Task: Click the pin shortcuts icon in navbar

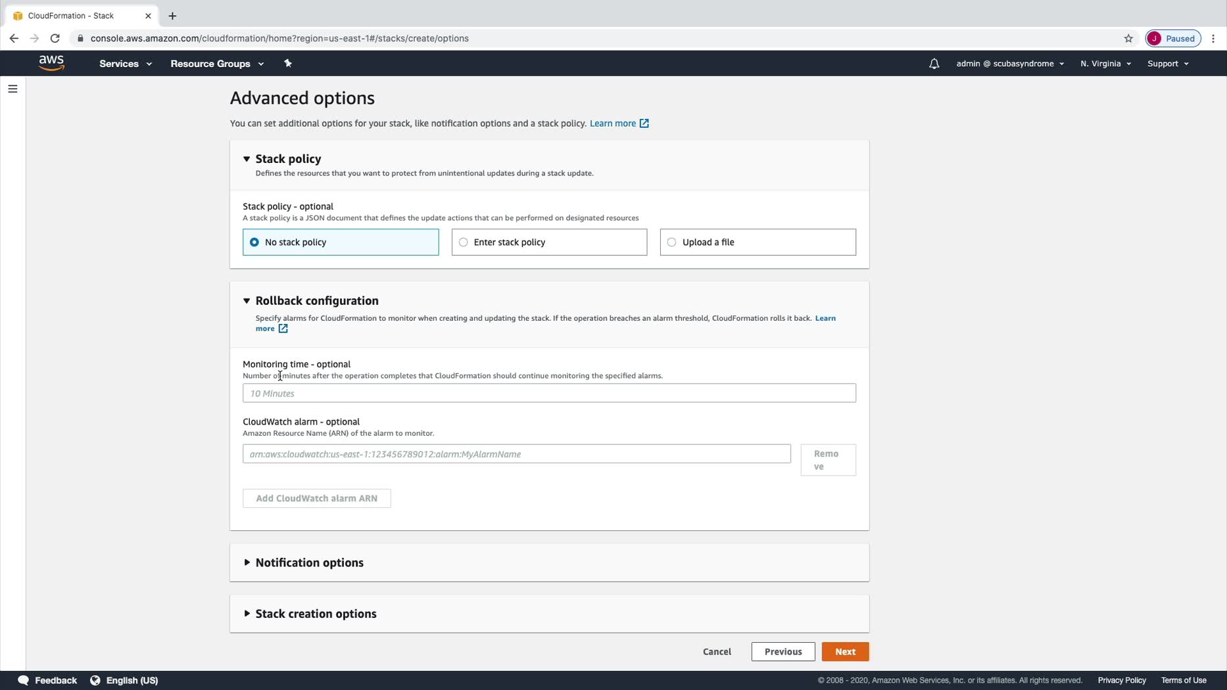Action: point(287,63)
